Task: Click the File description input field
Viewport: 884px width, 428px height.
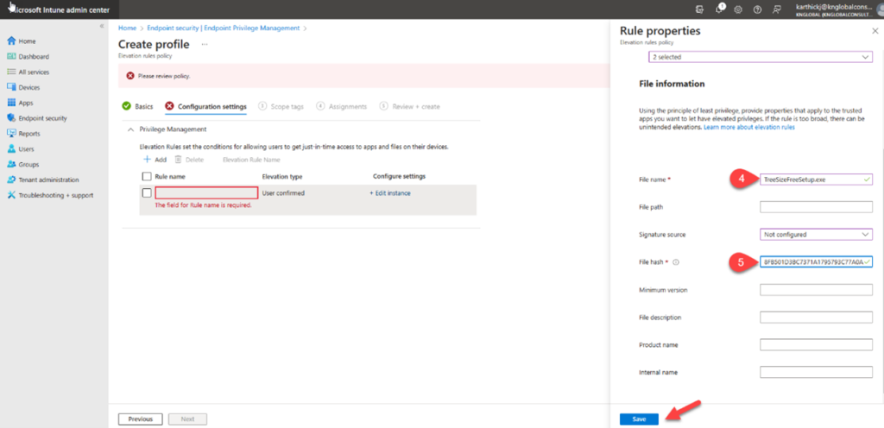Action: pos(816,317)
